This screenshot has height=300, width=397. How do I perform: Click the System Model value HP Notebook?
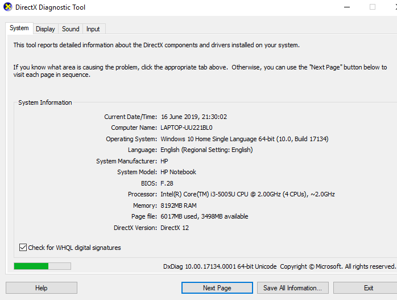pos(178,172)
